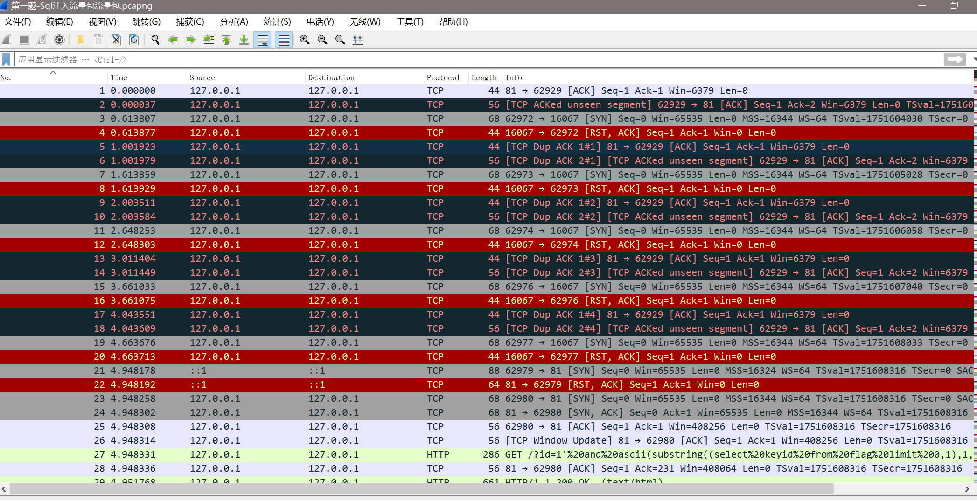Jump to the last packet

244,40
